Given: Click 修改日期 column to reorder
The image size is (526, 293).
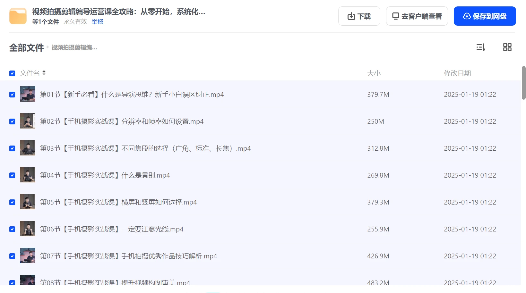Looking at the screenshot, I should click(x=458, y=73).
